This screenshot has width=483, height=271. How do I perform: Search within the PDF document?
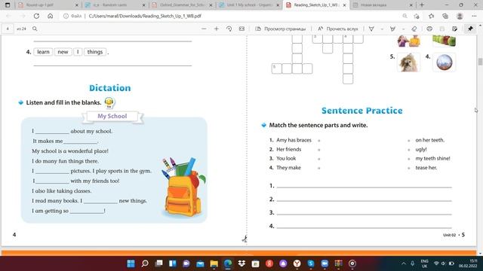(35, 29)
